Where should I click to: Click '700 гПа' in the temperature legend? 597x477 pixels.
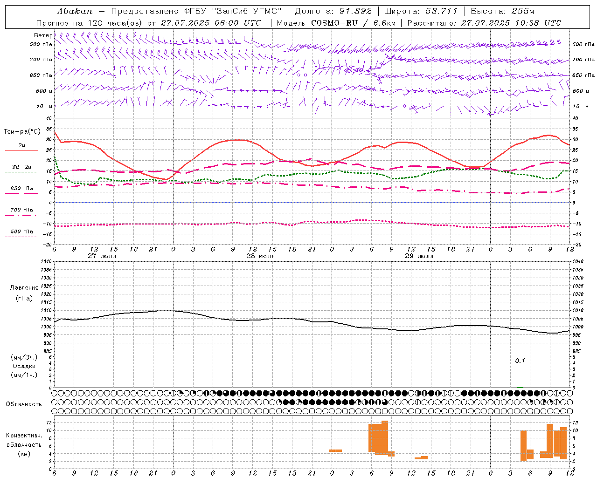click(x=22, y=210)
